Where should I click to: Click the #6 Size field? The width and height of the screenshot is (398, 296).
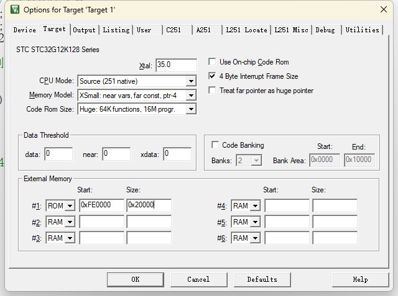(335, 238)
